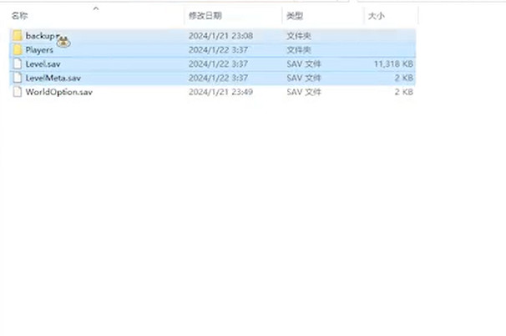This screenshot has width=506, height=336.
Task: Click the Level.sav file icon
Action: [18, 64]
